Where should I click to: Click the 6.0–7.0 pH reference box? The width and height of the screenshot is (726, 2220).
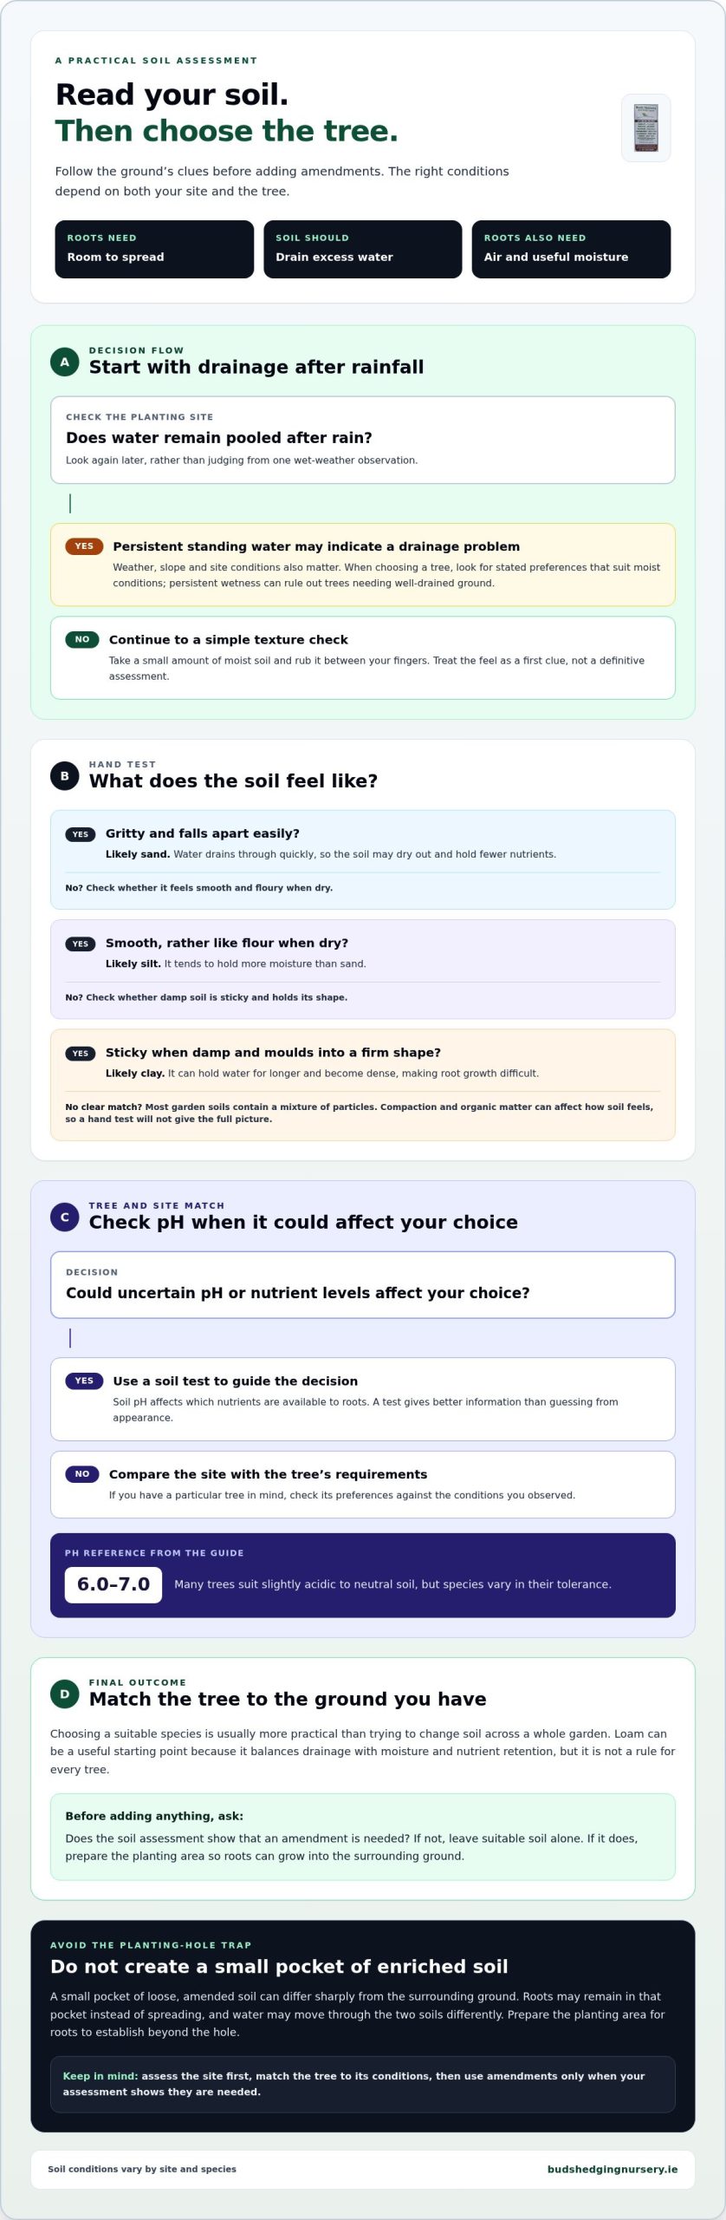pos(113,1583)
